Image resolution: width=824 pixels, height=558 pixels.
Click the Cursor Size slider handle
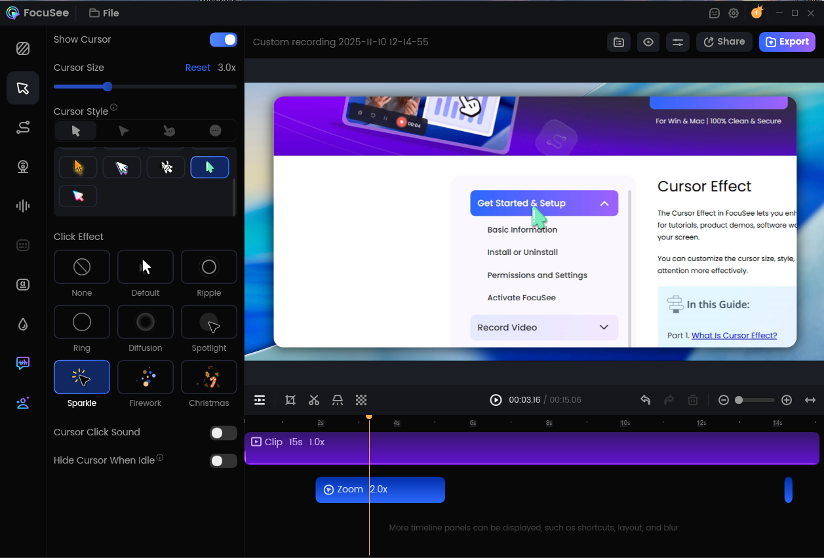[x=108, y=87]
